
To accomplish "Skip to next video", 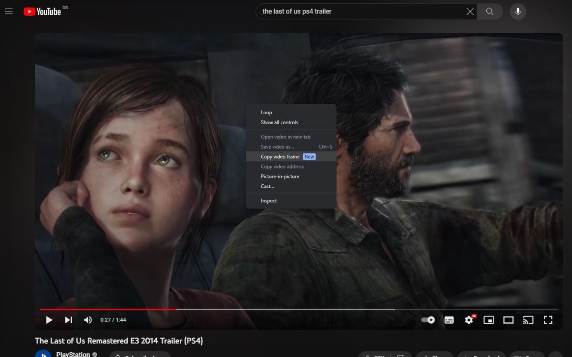I will point(68,320).
